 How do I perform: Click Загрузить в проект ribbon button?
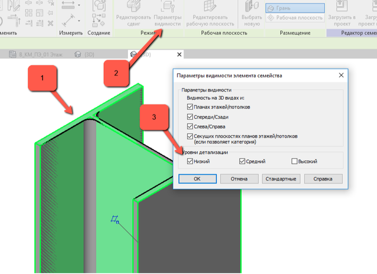tap(342, 14)
